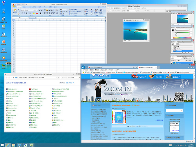Click the AutoSum sigma icon in Excel
Image resolution: width=196 pixels, height=147 pixels.
tap(92, 9)
